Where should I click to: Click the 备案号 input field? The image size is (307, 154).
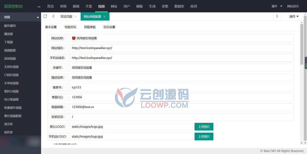point(181,87)
